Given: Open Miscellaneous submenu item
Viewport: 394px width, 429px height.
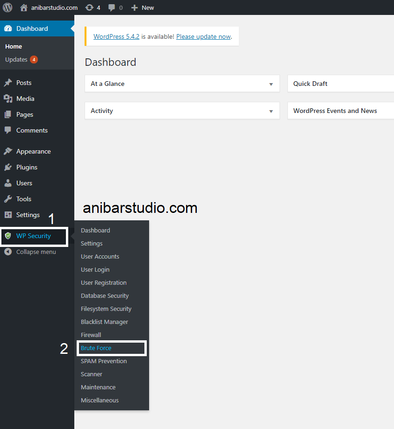Looking at the screenshot, I should click(x=100, y=400).
